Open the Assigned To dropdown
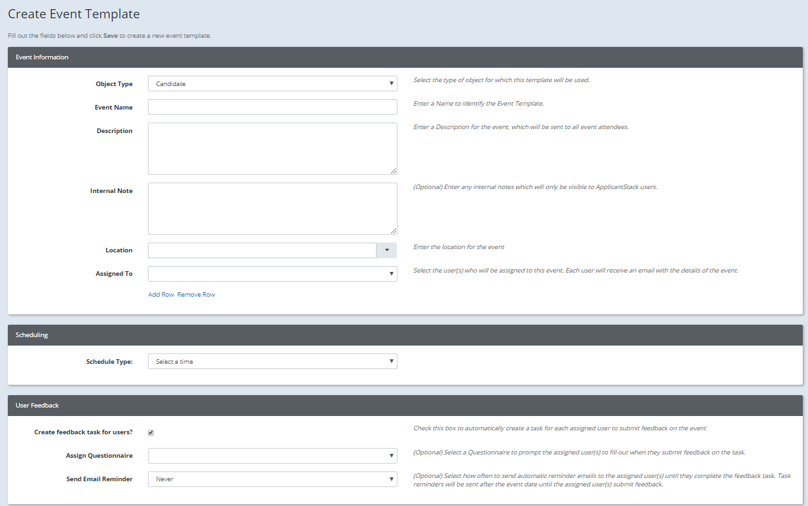Screen dimensions: 808x506 click(x=272, y=273)
